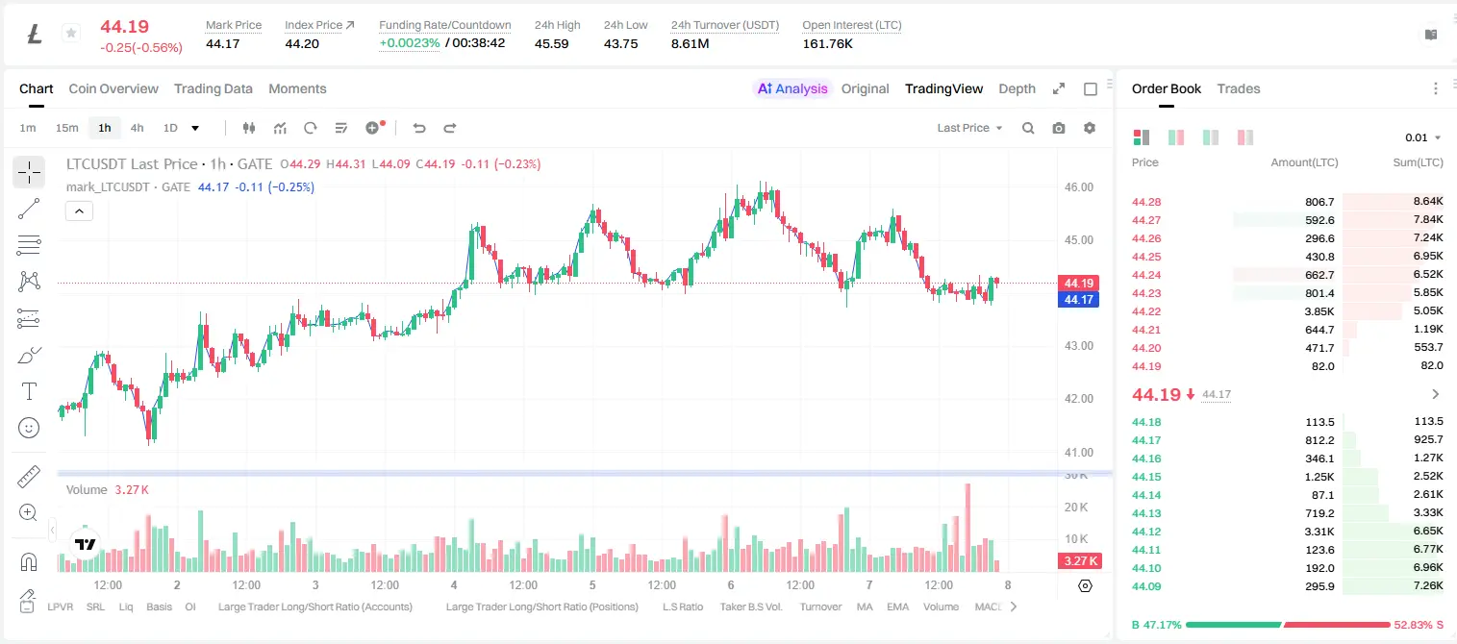Show only sell orders view
Image resolution: width=1457 pixels, height=644 pixels.
[x=1244, y=137]
